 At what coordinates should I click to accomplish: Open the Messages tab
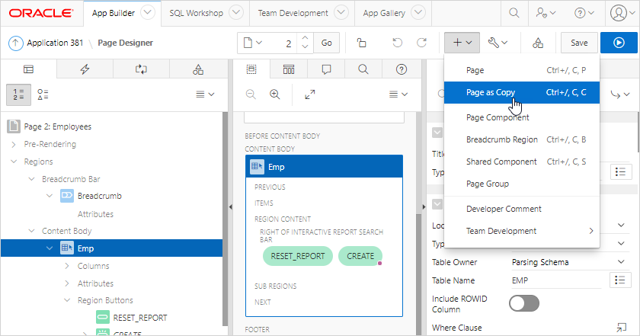pos(326,69)
